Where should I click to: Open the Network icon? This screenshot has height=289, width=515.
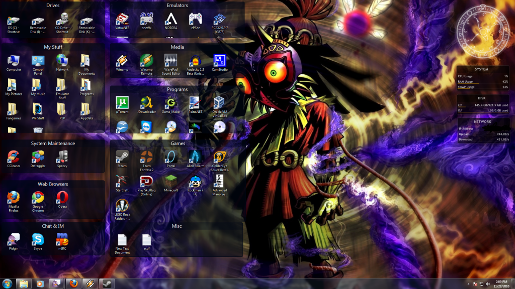tap(62, 63)
